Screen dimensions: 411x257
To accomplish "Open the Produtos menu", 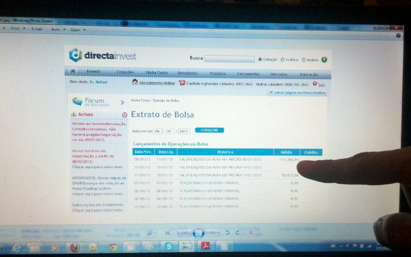I will click(x=218, y=74).
